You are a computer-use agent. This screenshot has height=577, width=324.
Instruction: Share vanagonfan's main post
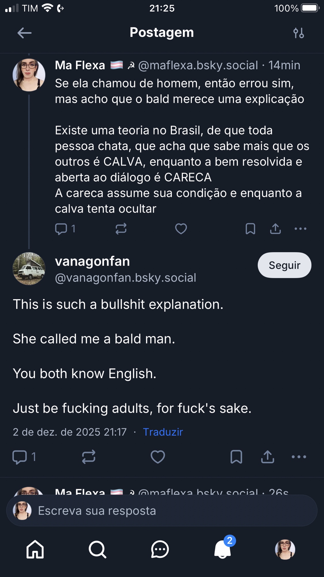point(268,457)
